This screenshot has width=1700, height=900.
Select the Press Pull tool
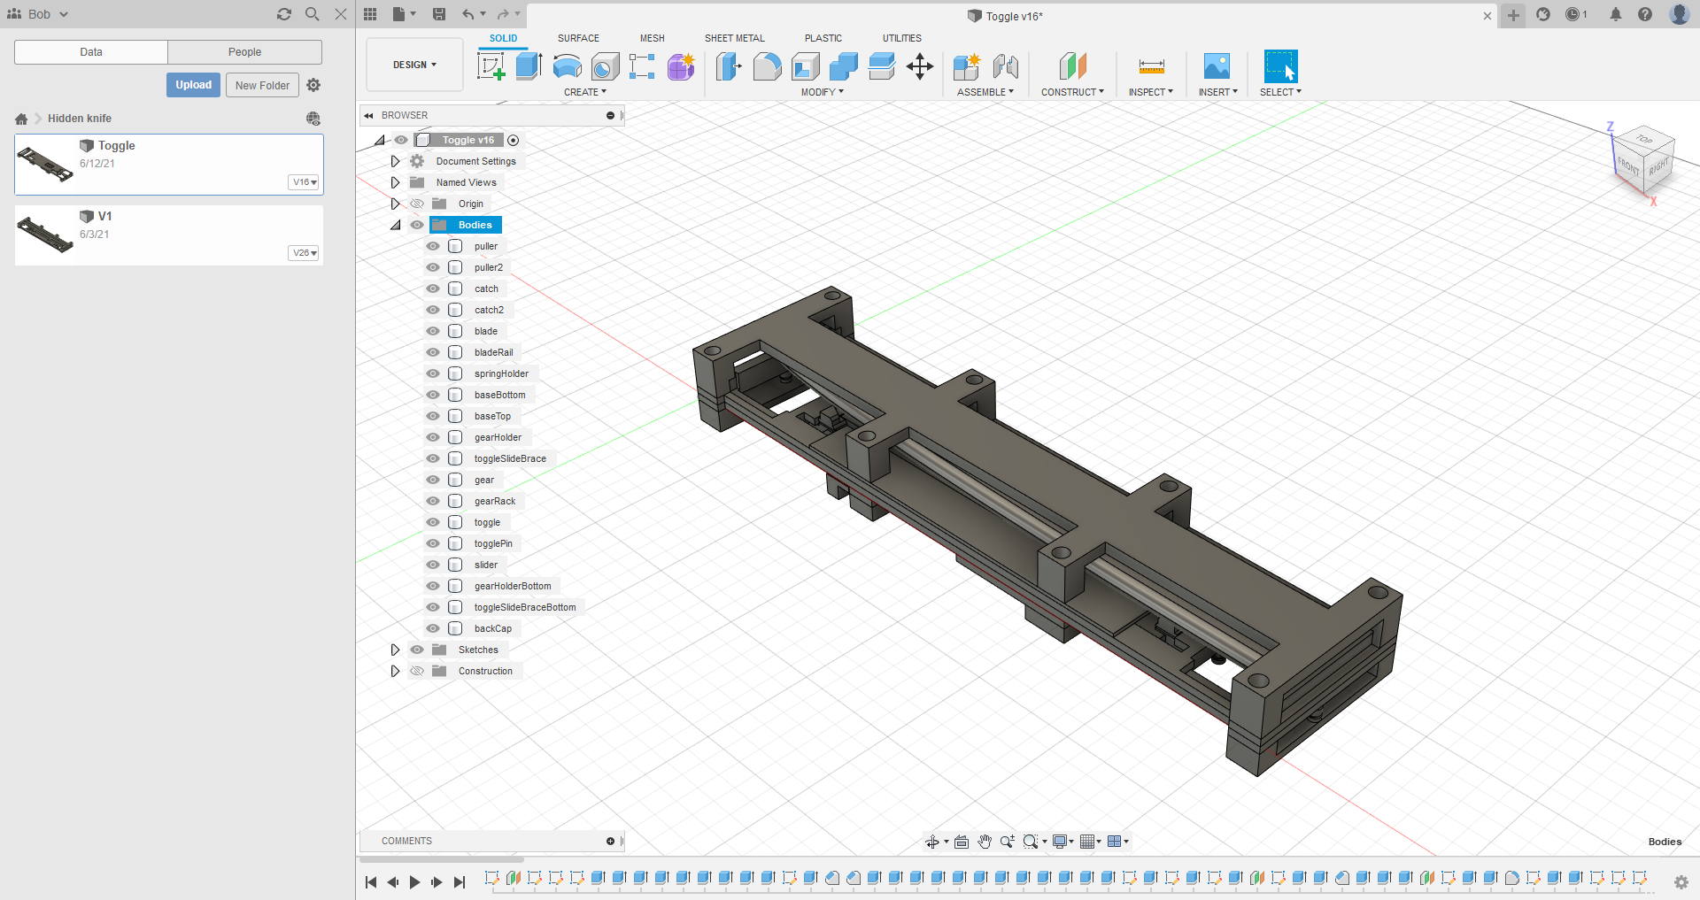tap(729, 66)
